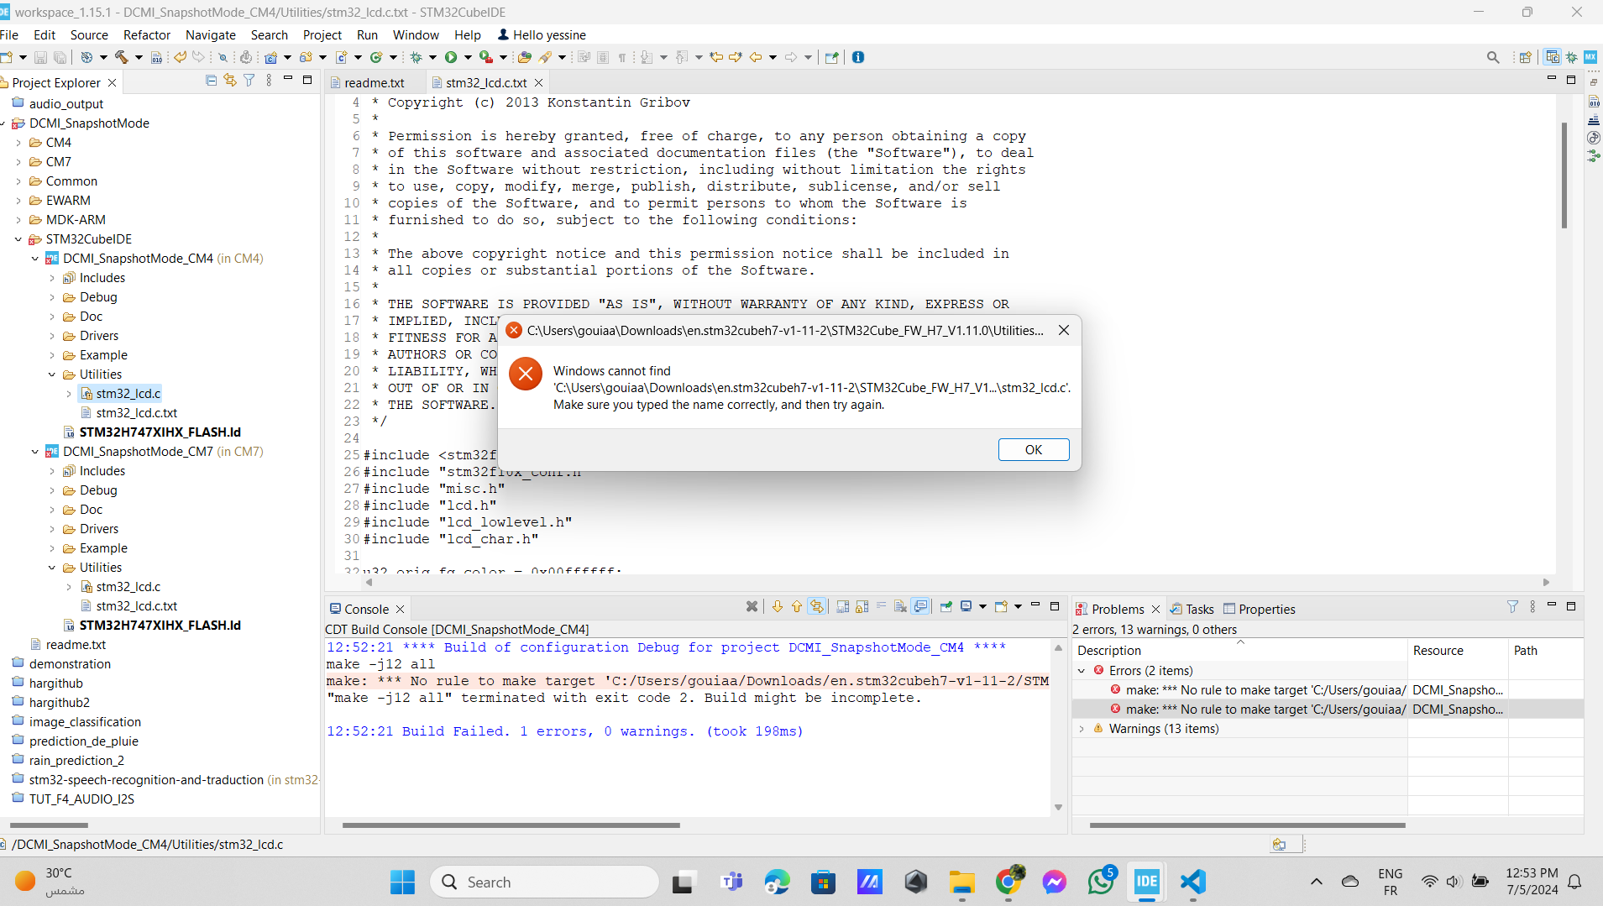
Task: Launch a Debug session with the bug icon
Action: 417,56
